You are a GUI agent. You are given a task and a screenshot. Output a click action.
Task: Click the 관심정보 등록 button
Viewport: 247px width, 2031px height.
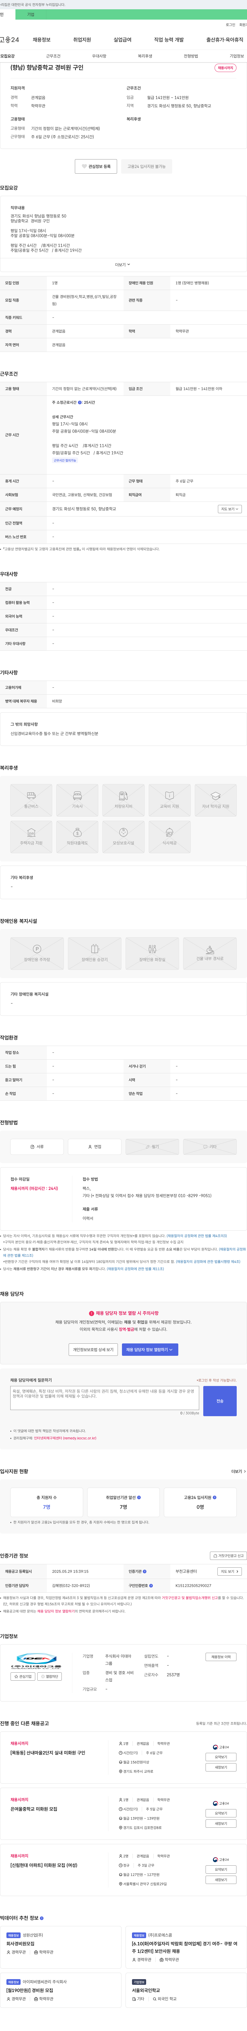tap(96, 166)
